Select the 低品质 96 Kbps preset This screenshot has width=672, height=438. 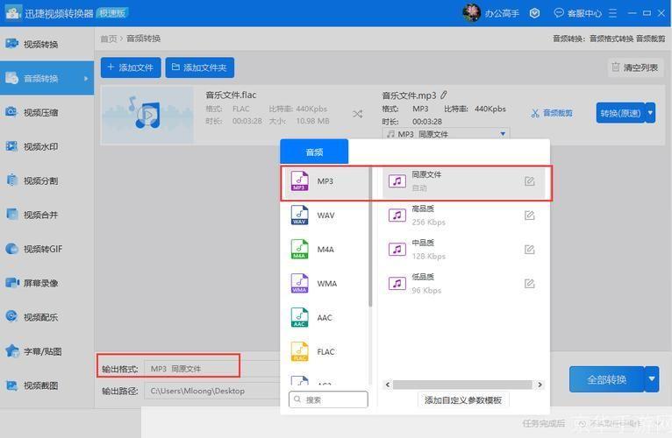(x=463, y=284)
